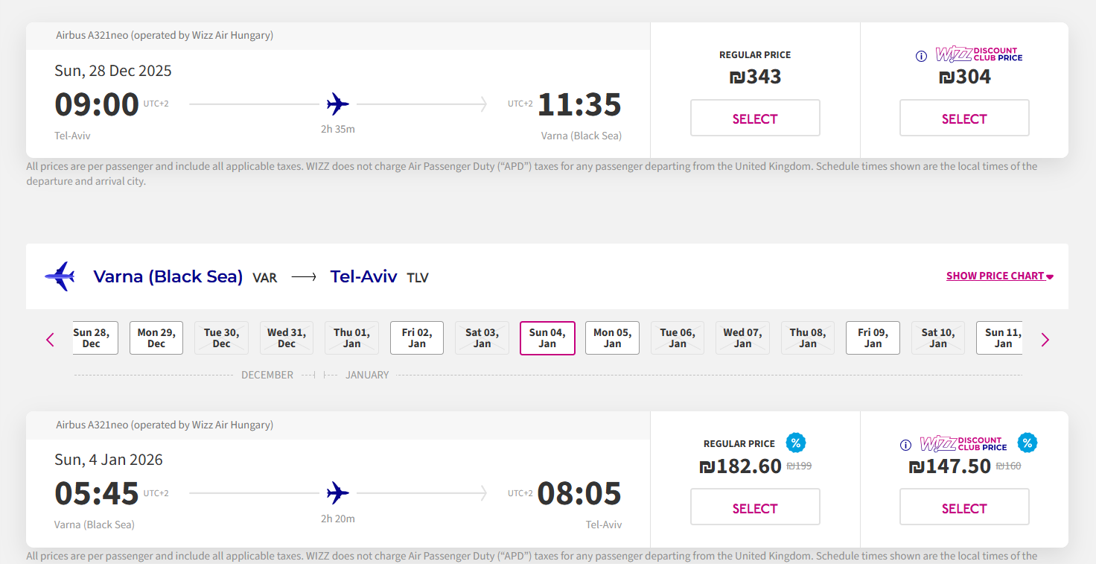Choose Mon 29, Dec date
1096x564 pixels.
156,338
